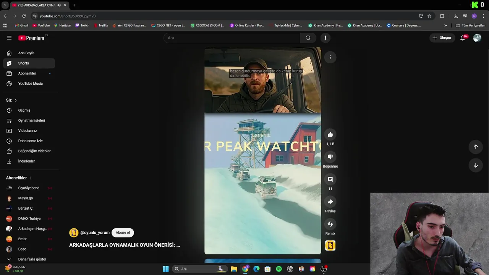The image size is (489, 275).
Task: Open Baso subscription channel
Action: [29, 249]
